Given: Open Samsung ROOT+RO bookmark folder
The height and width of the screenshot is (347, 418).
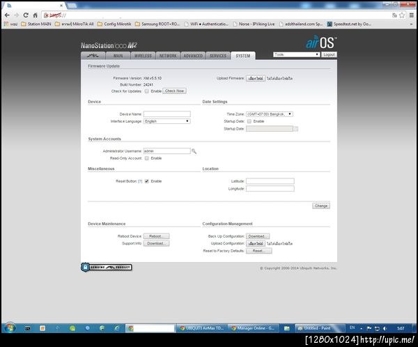Looking at the screenshot, I should (x=157, y=24).
